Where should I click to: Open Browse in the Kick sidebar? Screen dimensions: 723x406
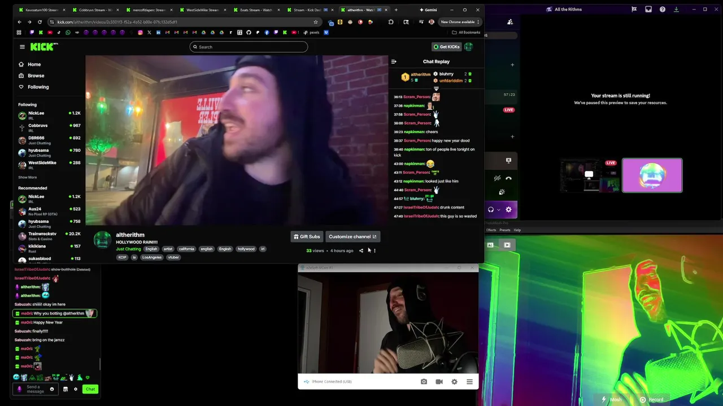(x=31, y=76)
